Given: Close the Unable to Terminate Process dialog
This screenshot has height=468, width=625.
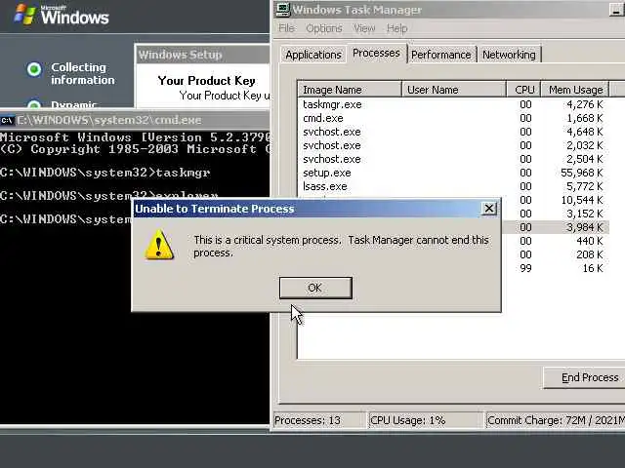Looking at the screenshot, I should (489, 208).
